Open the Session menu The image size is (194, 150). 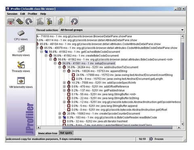(12, 14)
